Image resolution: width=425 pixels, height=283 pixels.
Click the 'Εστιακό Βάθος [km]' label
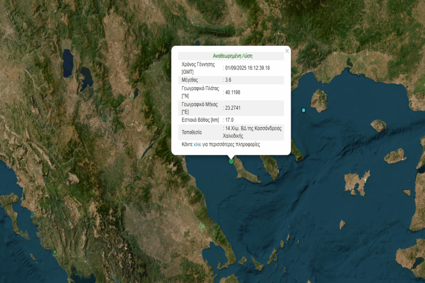[200, 120]
